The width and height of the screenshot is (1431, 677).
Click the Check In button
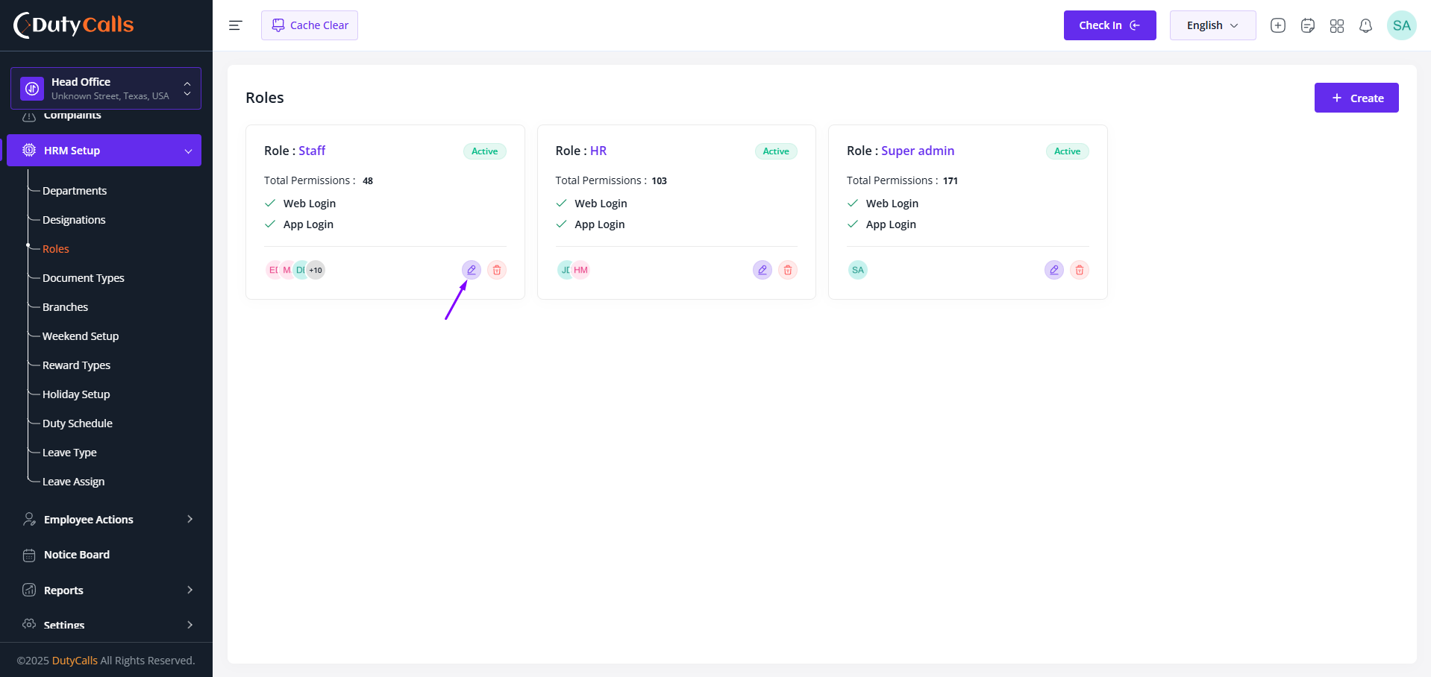tap(1109, 25)
